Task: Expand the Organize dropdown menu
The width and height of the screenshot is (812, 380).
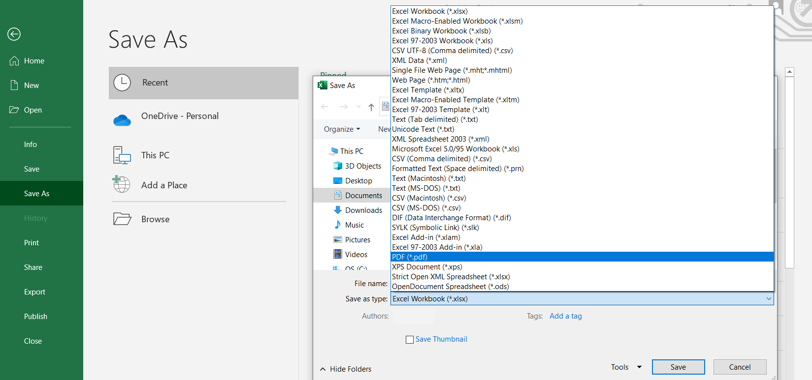Action: tap(342, 129)
